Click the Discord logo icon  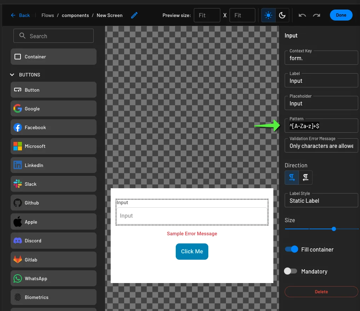(18, 241)
